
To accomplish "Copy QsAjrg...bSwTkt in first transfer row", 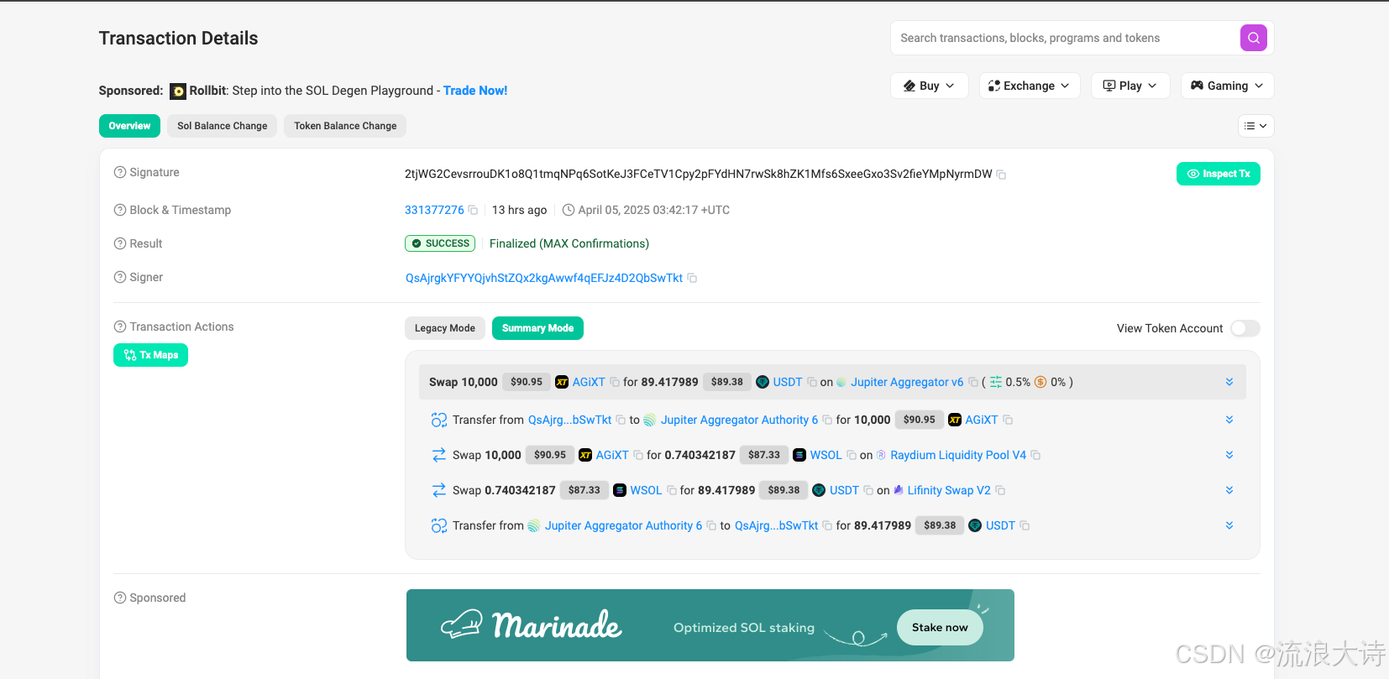I will 621,420.
